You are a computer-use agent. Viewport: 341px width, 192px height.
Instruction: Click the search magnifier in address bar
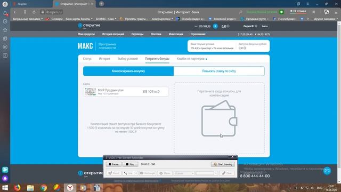(x=240, y=12)
